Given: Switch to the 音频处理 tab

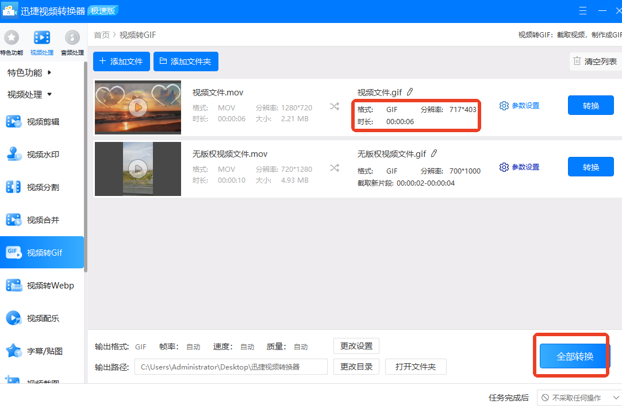Looking at the screenshot, I should point(72,43).
